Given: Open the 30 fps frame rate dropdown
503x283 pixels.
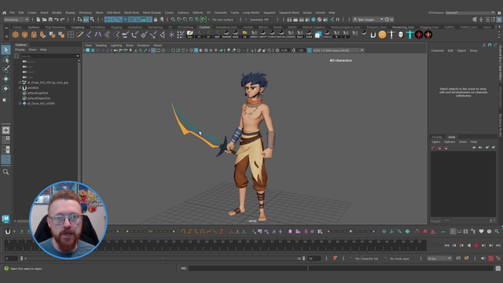Looking at the screenshot, I should [439, 259].
